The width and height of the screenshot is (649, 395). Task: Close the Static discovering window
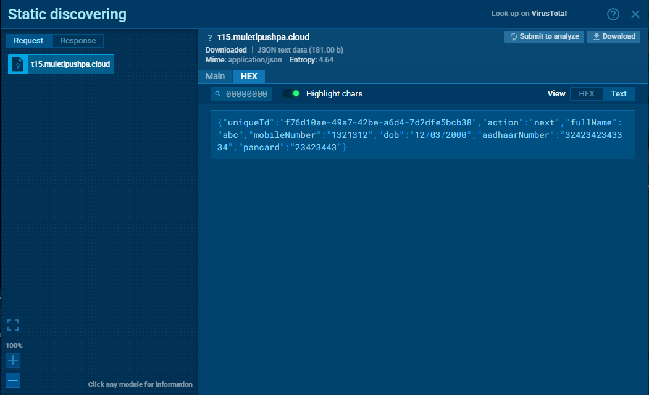pyautogui.click(x=635, y=14)
